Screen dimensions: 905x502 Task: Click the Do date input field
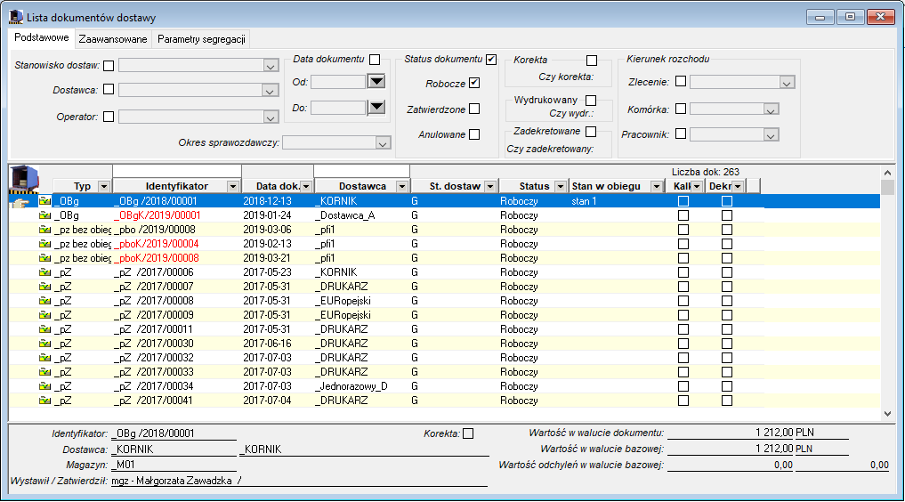(339, 108)
